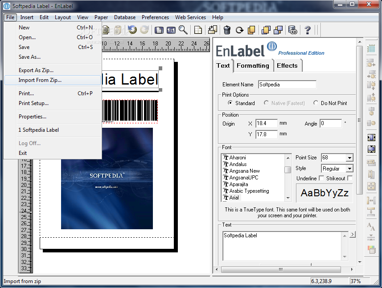Image resolution: width=382 pixels, height=288 pixels.
Task: Click the font list scroll-up arrow
Action: point(288,158)
